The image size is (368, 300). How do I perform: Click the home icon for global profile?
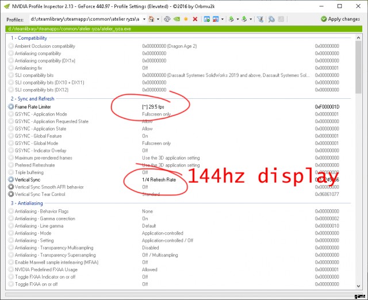152,19
